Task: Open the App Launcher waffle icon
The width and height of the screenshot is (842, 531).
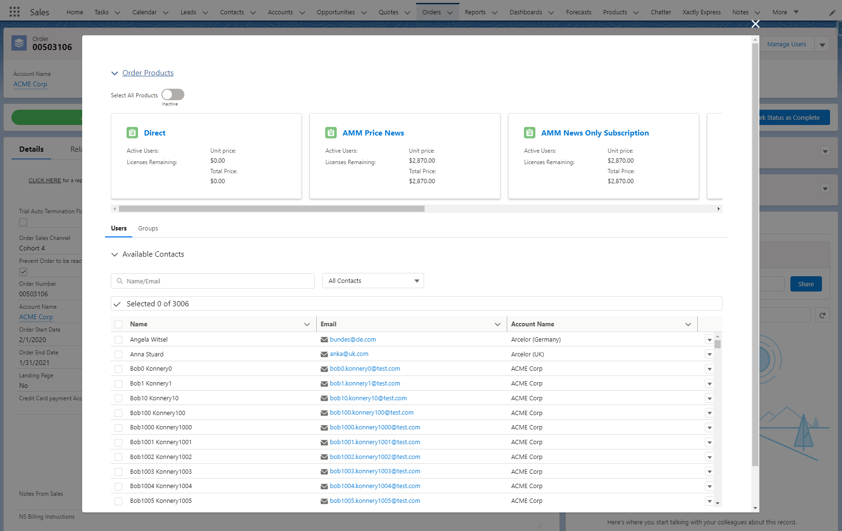Action: point(14,11)
